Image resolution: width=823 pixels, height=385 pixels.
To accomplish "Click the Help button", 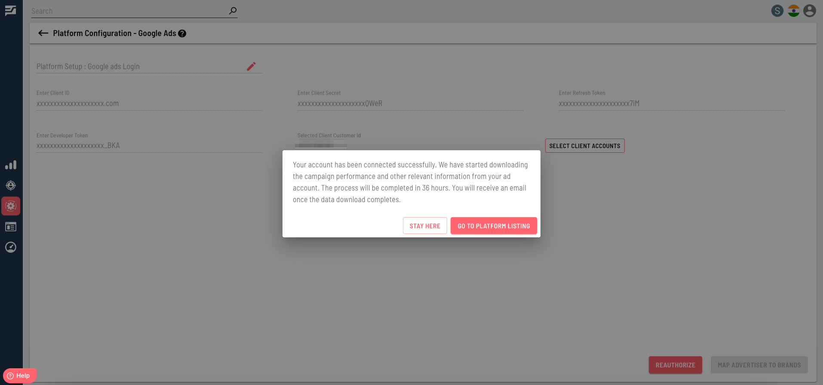I will click(x=19, y=376).
